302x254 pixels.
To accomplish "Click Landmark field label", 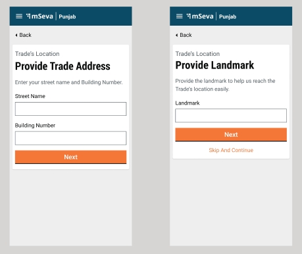I will pyautogui.click(x=188, y=103).
